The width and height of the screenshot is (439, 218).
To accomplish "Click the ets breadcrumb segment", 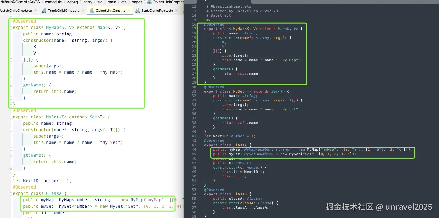I will (x=124, y=2).
